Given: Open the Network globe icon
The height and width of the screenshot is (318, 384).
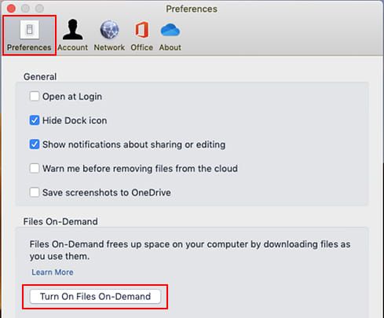Looking at the screenshot, I should pos(109,30).
